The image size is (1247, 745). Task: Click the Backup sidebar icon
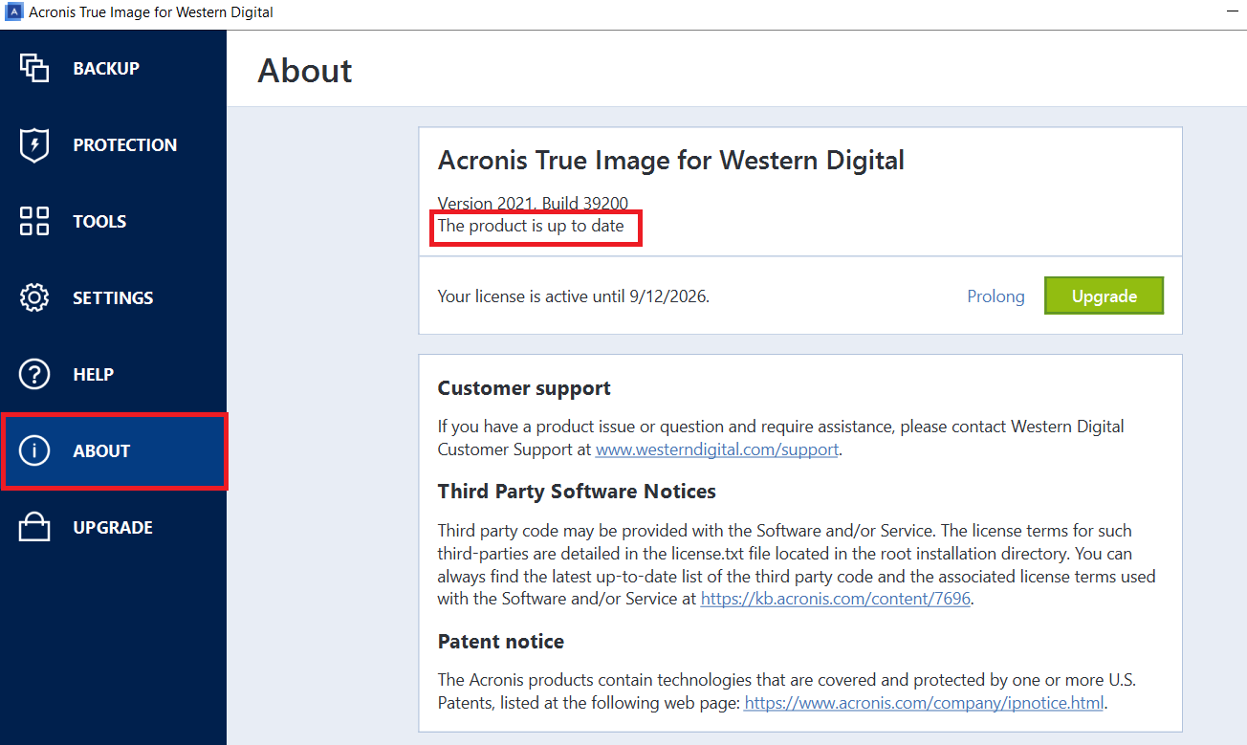[x=34, y=68]
